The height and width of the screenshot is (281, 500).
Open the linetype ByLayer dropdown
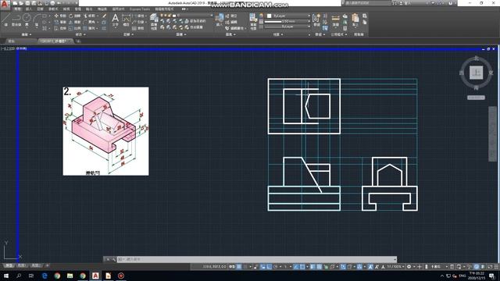[287, 27]
